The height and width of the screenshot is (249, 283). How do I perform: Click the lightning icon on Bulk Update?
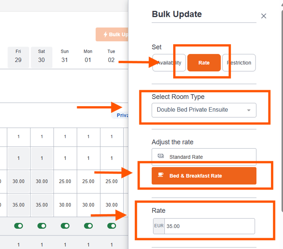point(105,35)
